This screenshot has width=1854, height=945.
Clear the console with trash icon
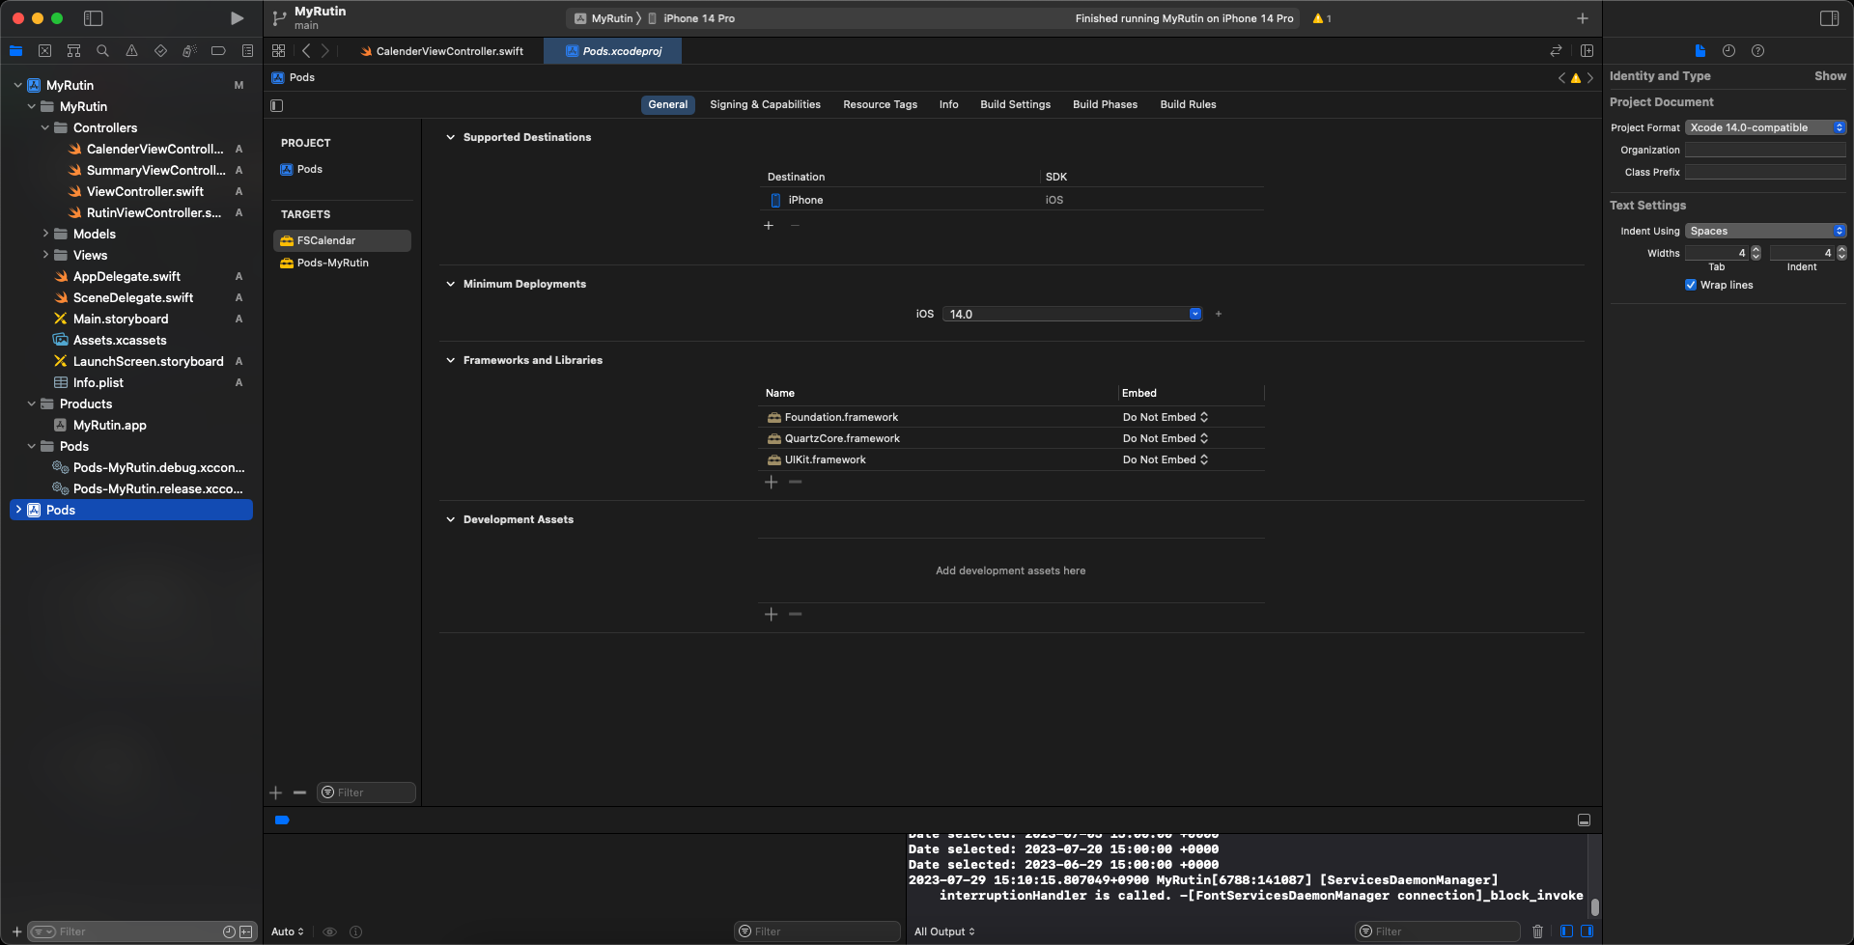coord(1537,931)
